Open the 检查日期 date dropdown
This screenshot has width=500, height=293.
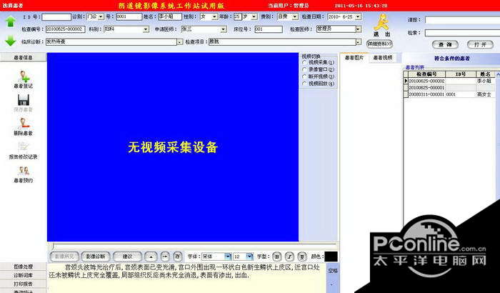point(358,16)
